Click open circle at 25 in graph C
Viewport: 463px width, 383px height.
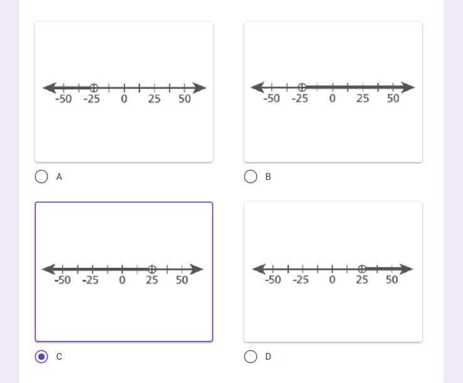152,269
